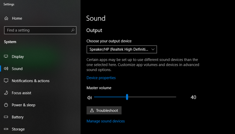Click the Troubleshoot button

pos(104,110)
